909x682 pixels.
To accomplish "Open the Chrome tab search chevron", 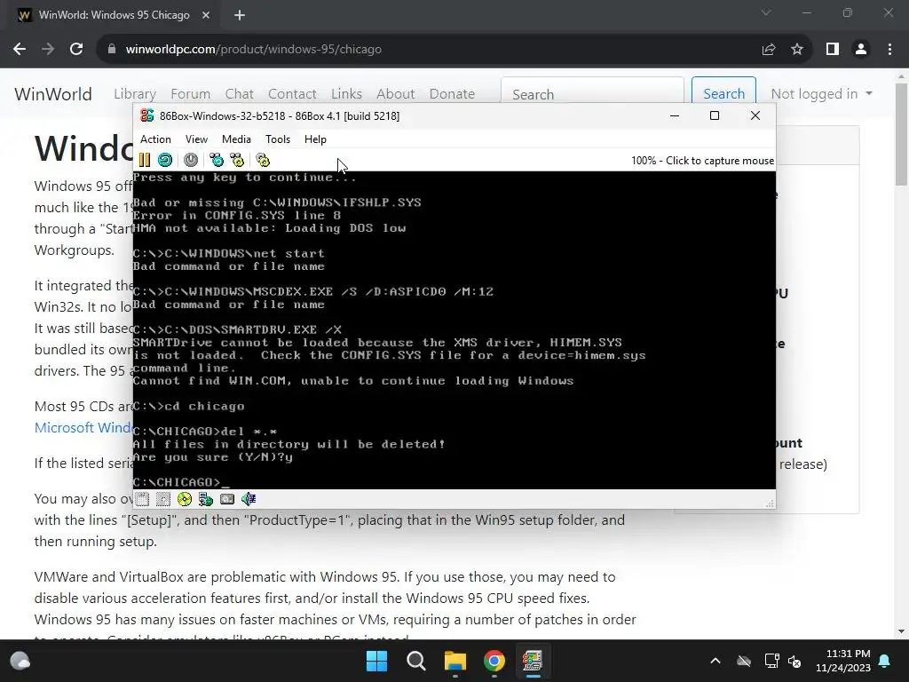I will pyautogui.click(x=766, y=12).
